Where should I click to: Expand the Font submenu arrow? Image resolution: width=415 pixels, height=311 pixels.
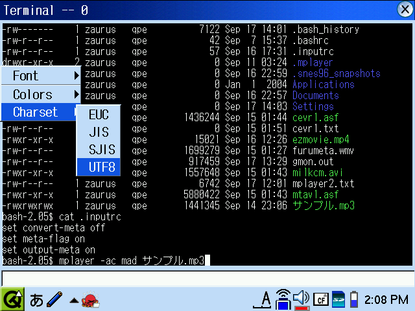click(77, 76)
